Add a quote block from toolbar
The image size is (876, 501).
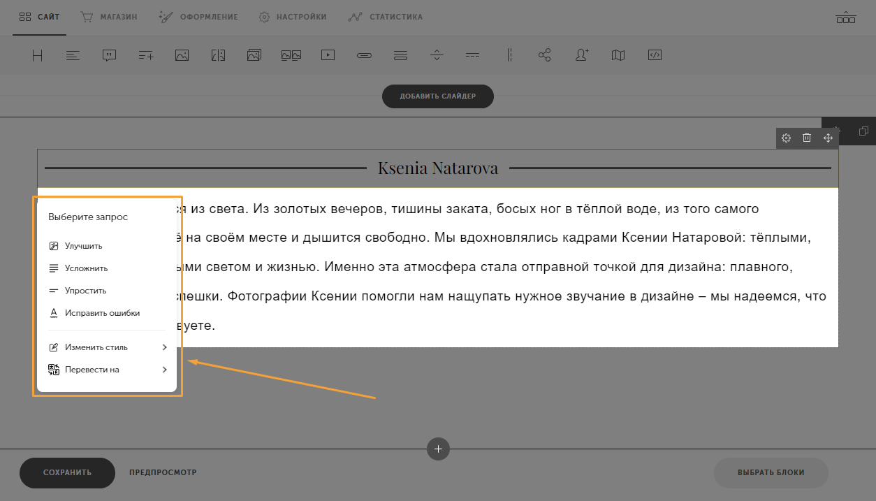click(x=109, y=55)
